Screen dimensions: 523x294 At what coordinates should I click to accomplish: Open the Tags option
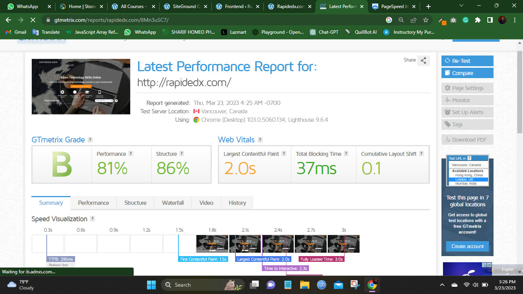[467, 124]
